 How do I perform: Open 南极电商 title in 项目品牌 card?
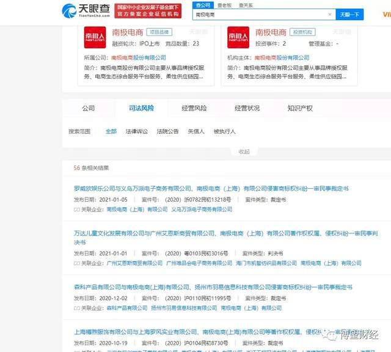pos(128,32)
